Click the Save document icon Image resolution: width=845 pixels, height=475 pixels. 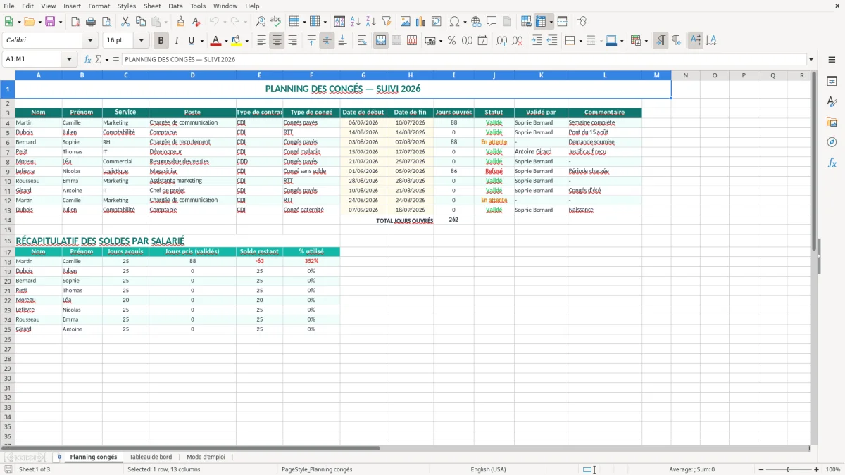click(x=50, y=22)
